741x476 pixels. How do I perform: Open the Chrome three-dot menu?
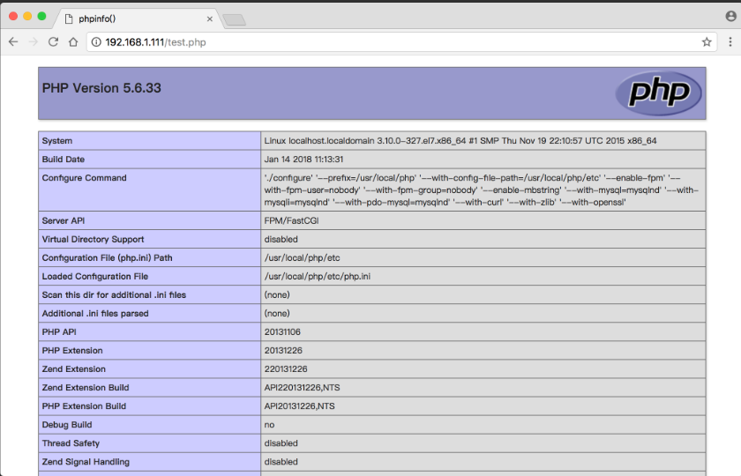click(x=730, y=42)
